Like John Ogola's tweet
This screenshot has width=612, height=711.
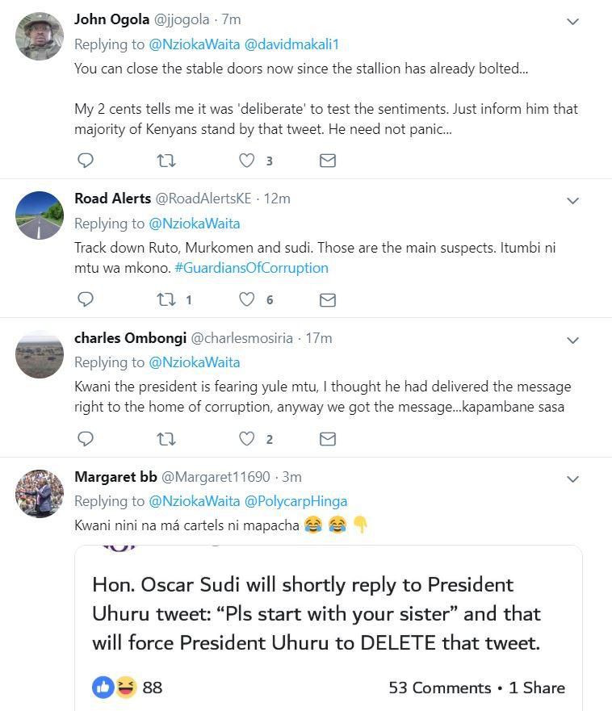247,161
